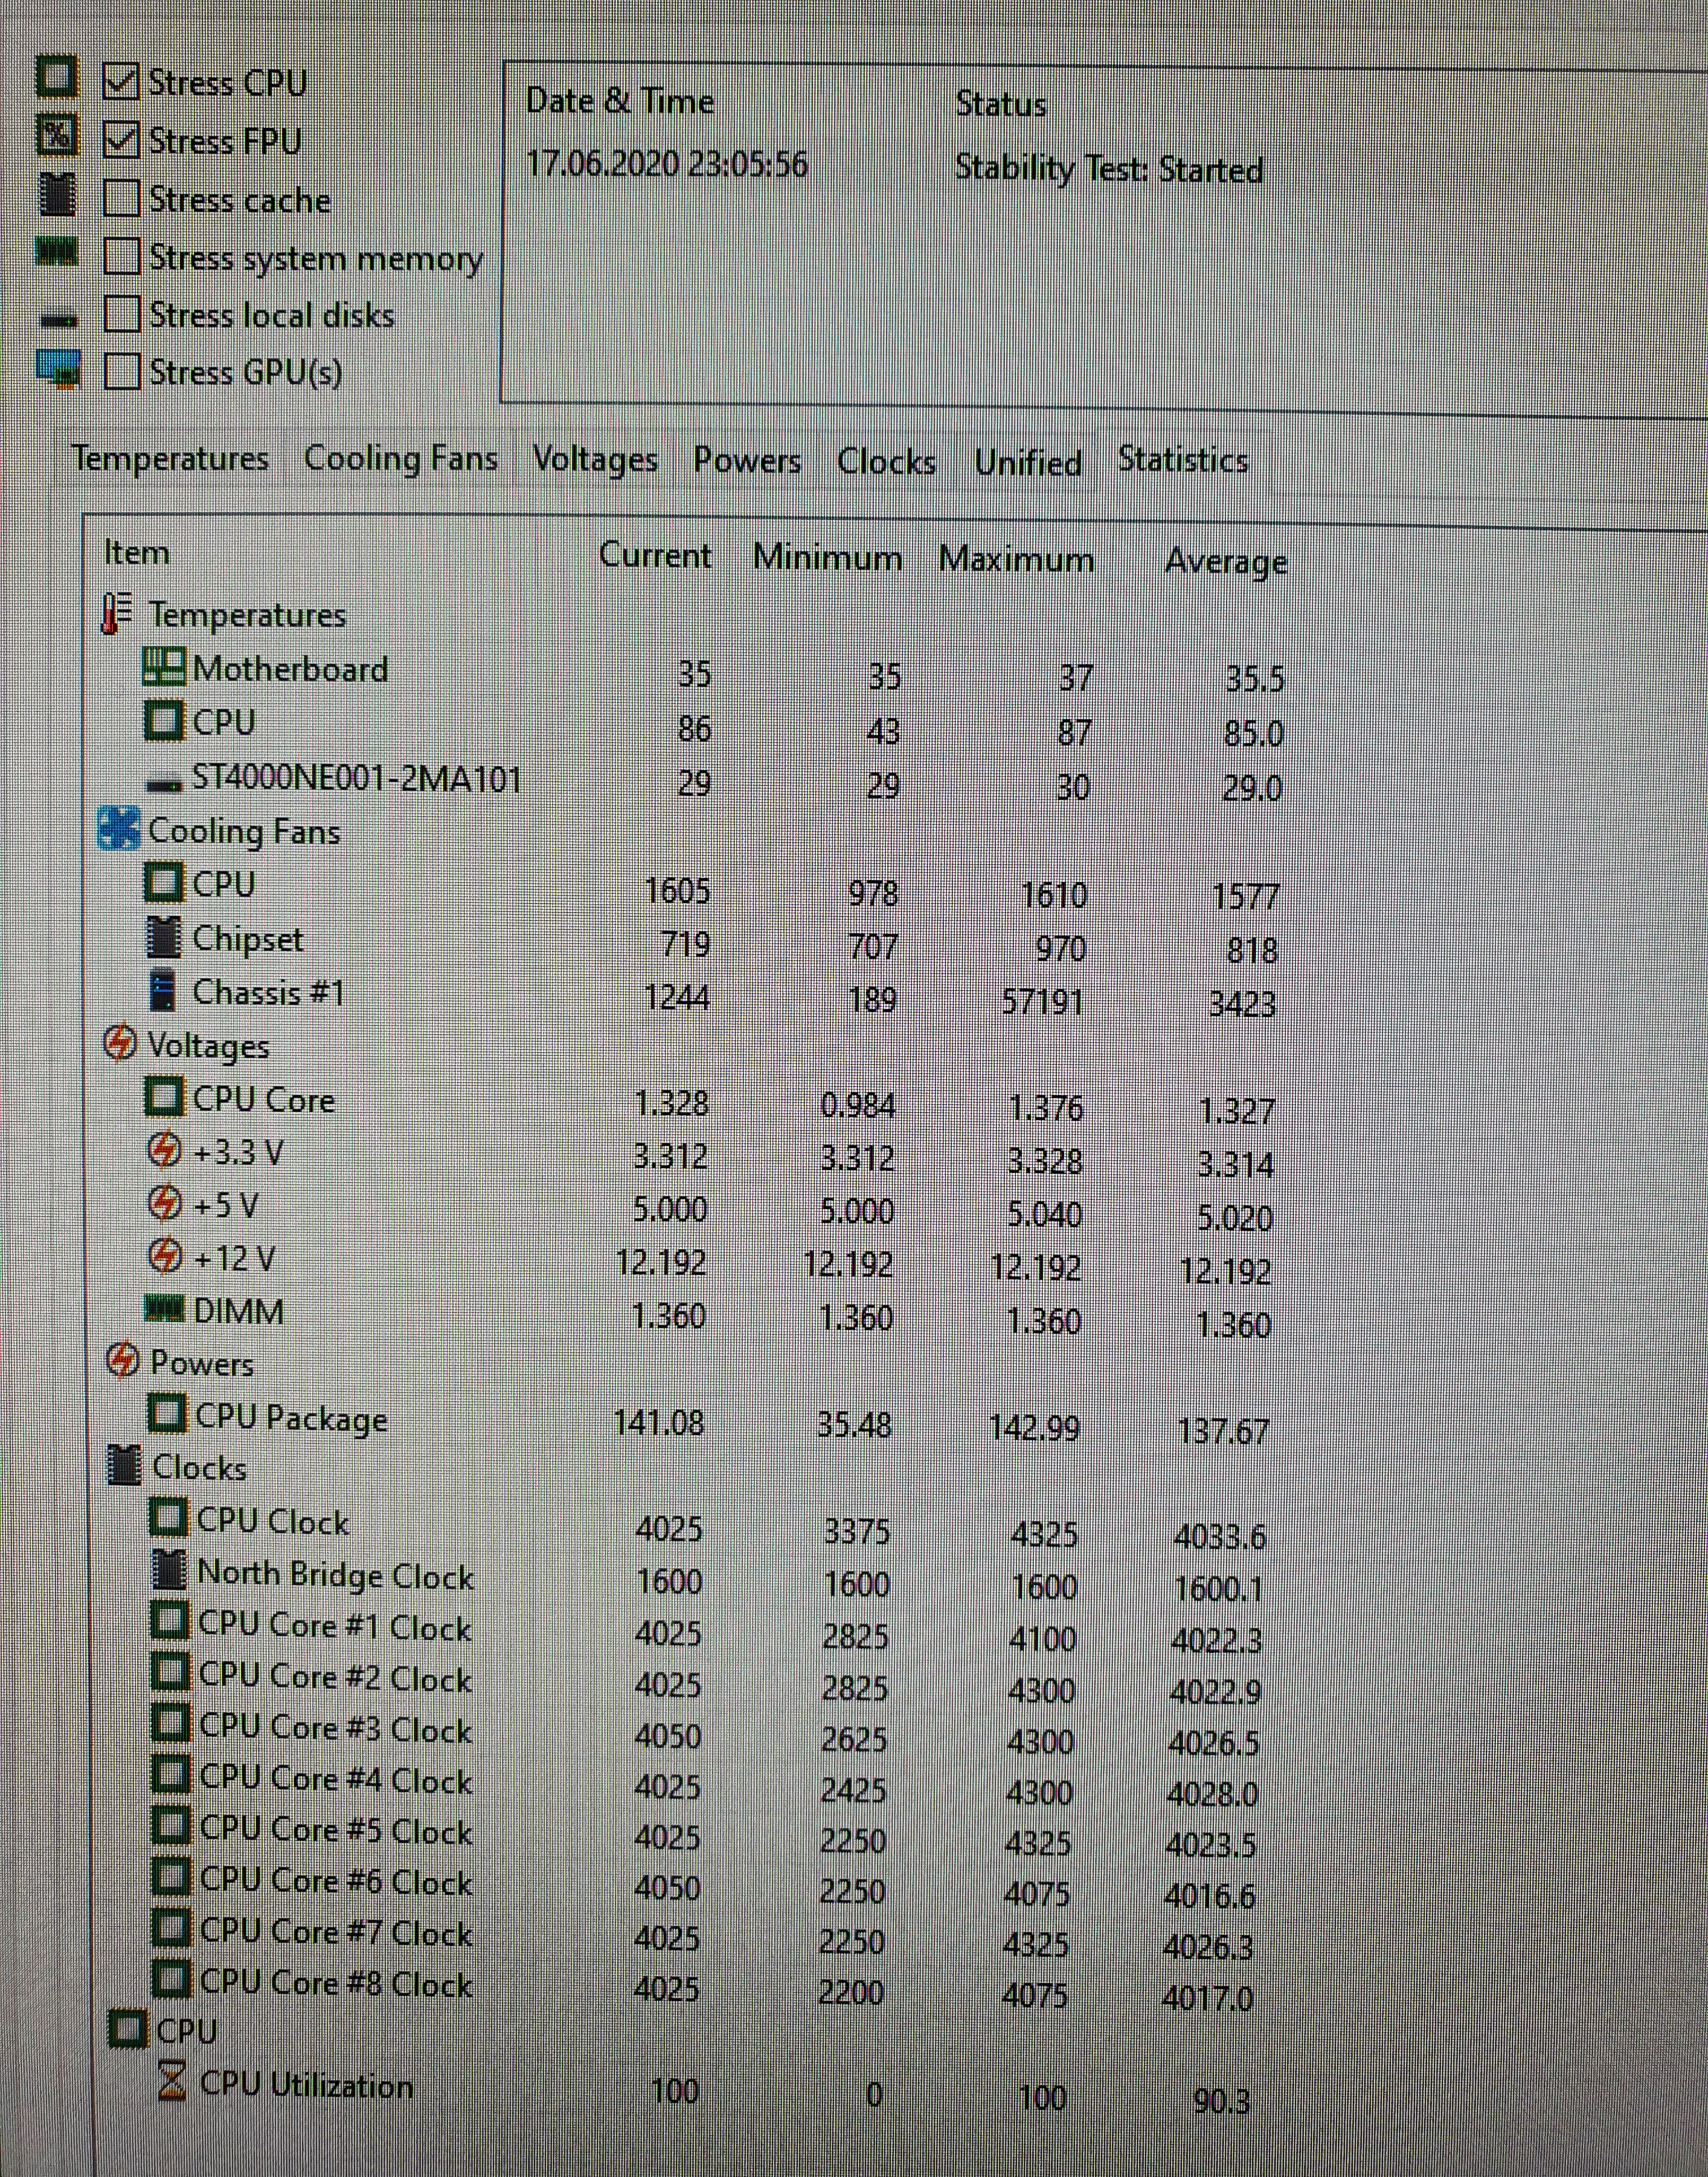Select the Clocks group row
The width and height of the screenshot is (1708, 2177).
[x=199, y=1467]
